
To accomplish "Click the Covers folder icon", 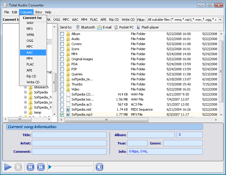I will point(68,44).
